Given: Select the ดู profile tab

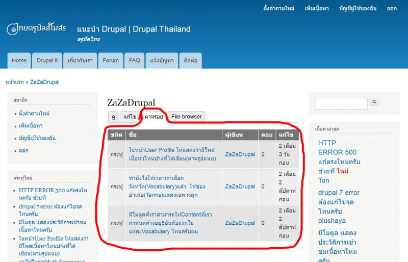Looking at the screenshot, I should pos(113,117).
